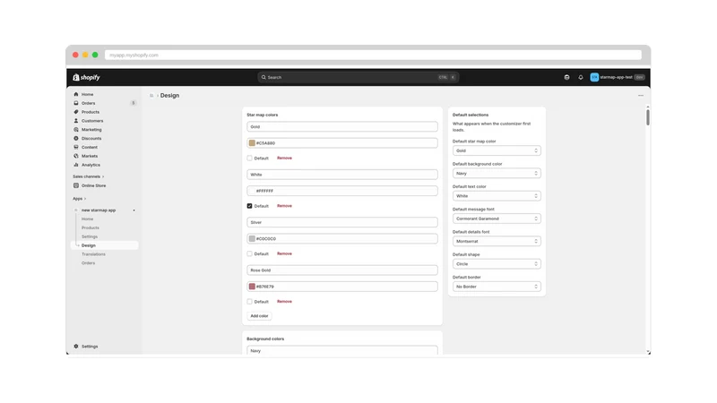This screenshot has height=403, width=717.
Task: Click the Silver color swatch #C0C0C0
Action: [252, 238]
